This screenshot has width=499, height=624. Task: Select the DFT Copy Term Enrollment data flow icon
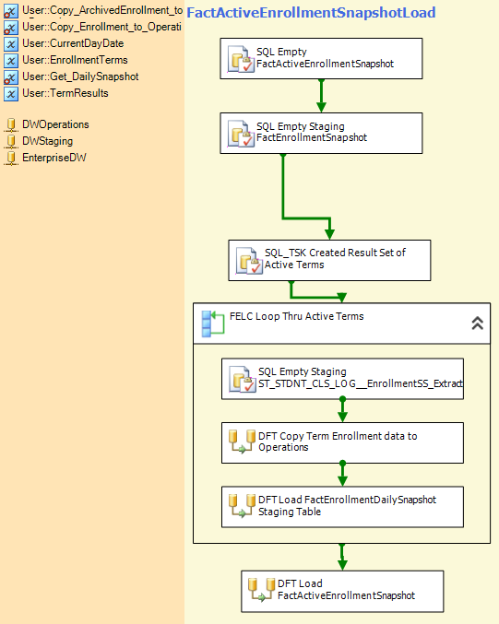click(243, 442)
